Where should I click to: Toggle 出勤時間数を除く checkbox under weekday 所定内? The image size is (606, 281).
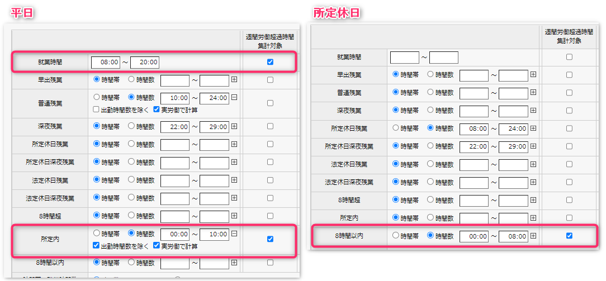pyautogui.click(x=97, y=246)
